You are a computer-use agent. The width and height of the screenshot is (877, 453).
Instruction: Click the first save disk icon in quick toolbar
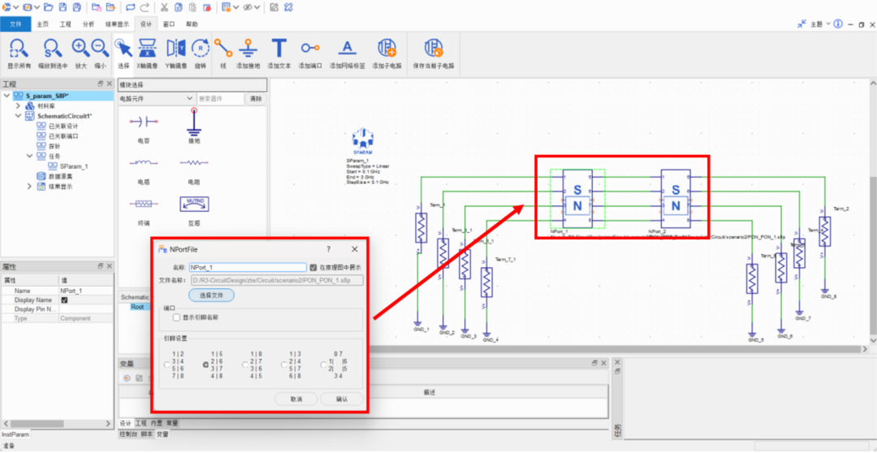click(x=63, y=7)
